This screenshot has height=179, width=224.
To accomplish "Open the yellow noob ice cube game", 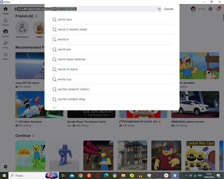I will pyautogui.click(x=30, y=155).
